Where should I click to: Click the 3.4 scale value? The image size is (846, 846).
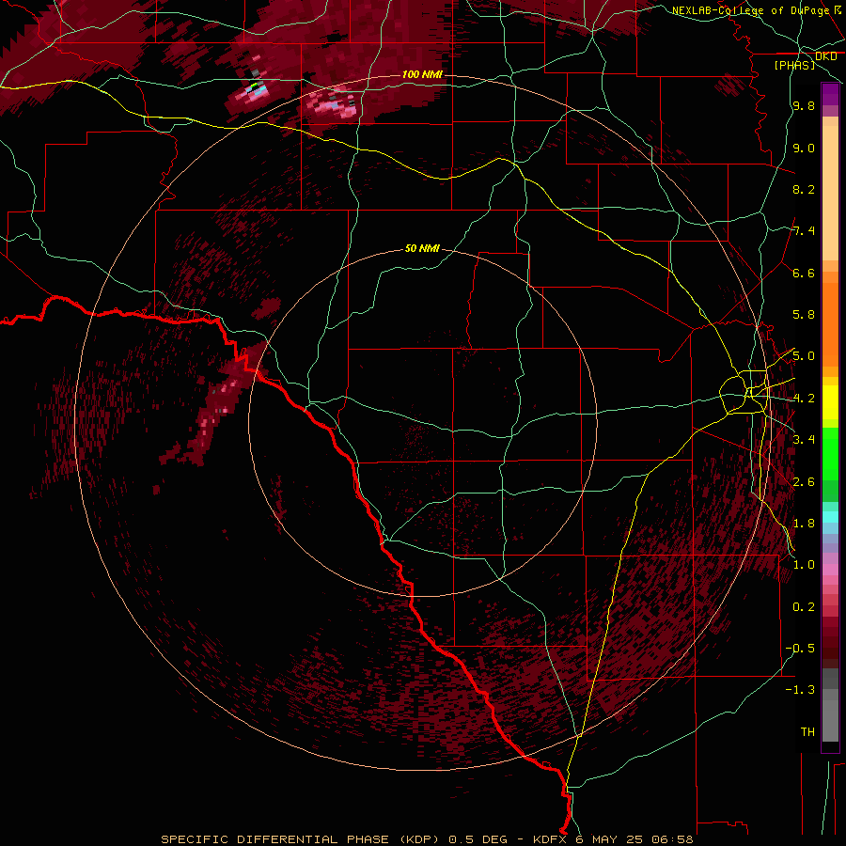click(x=804, y=440)
